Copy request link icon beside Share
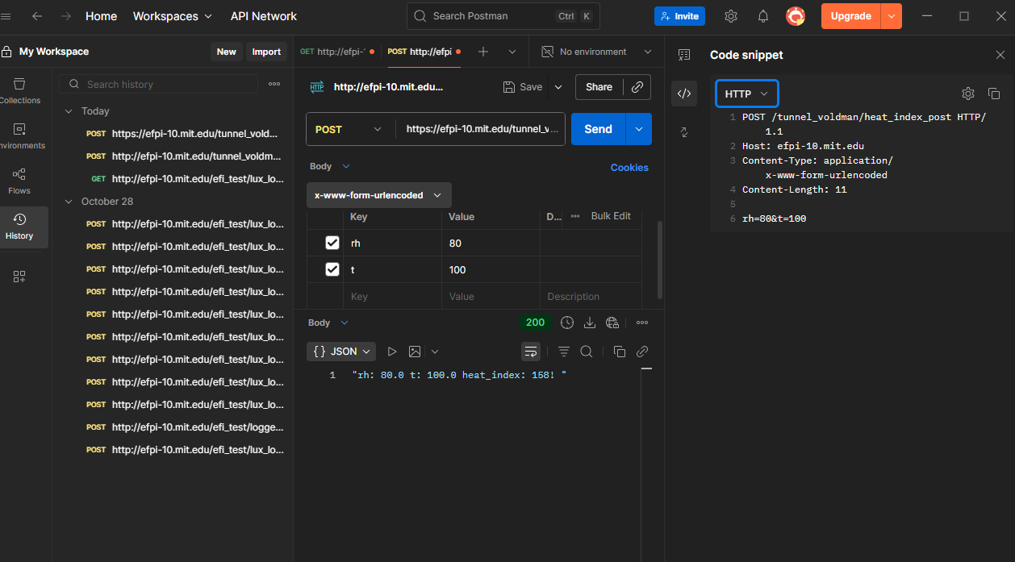 (637, 87)
